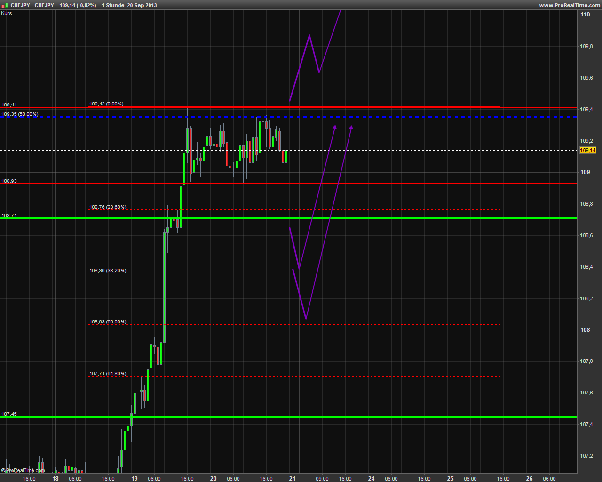Select the 108,93 red line label

[x=9, y=181]
